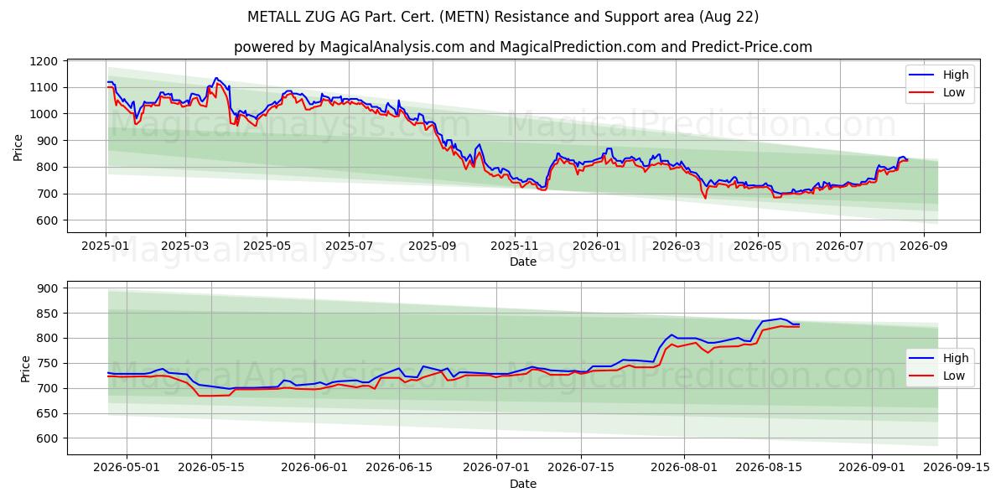The height and width of the screenshot is (503, 1006).
Task: Click the 850 price label on bottom chart
Action: [x=49, y=314]
